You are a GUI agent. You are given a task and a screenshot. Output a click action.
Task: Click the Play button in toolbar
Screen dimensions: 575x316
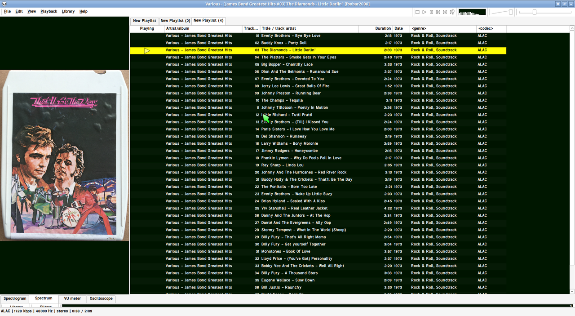(x=424, y=12)
